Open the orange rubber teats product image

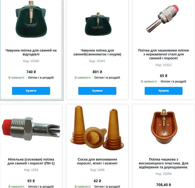click(97, 128)
